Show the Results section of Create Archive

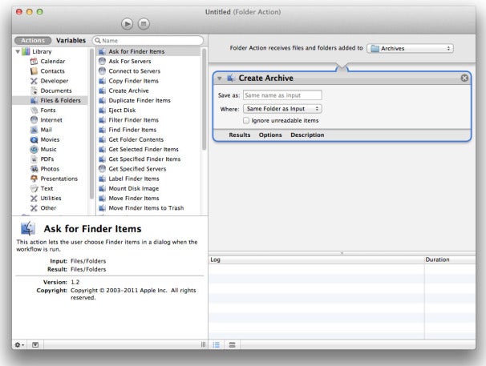[240, 135]
